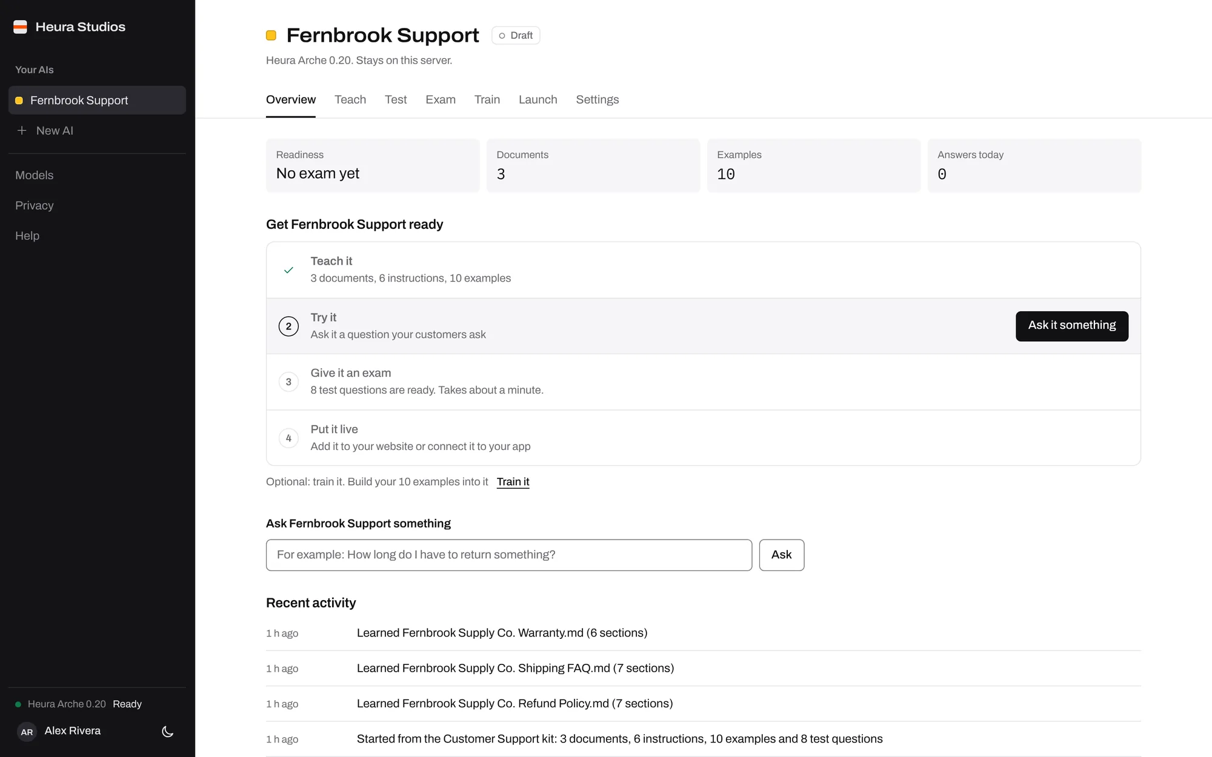The image size is (1212, 757).
Task: Follow the Train it link
Action: pyautogui.click(x=513, y=481)
